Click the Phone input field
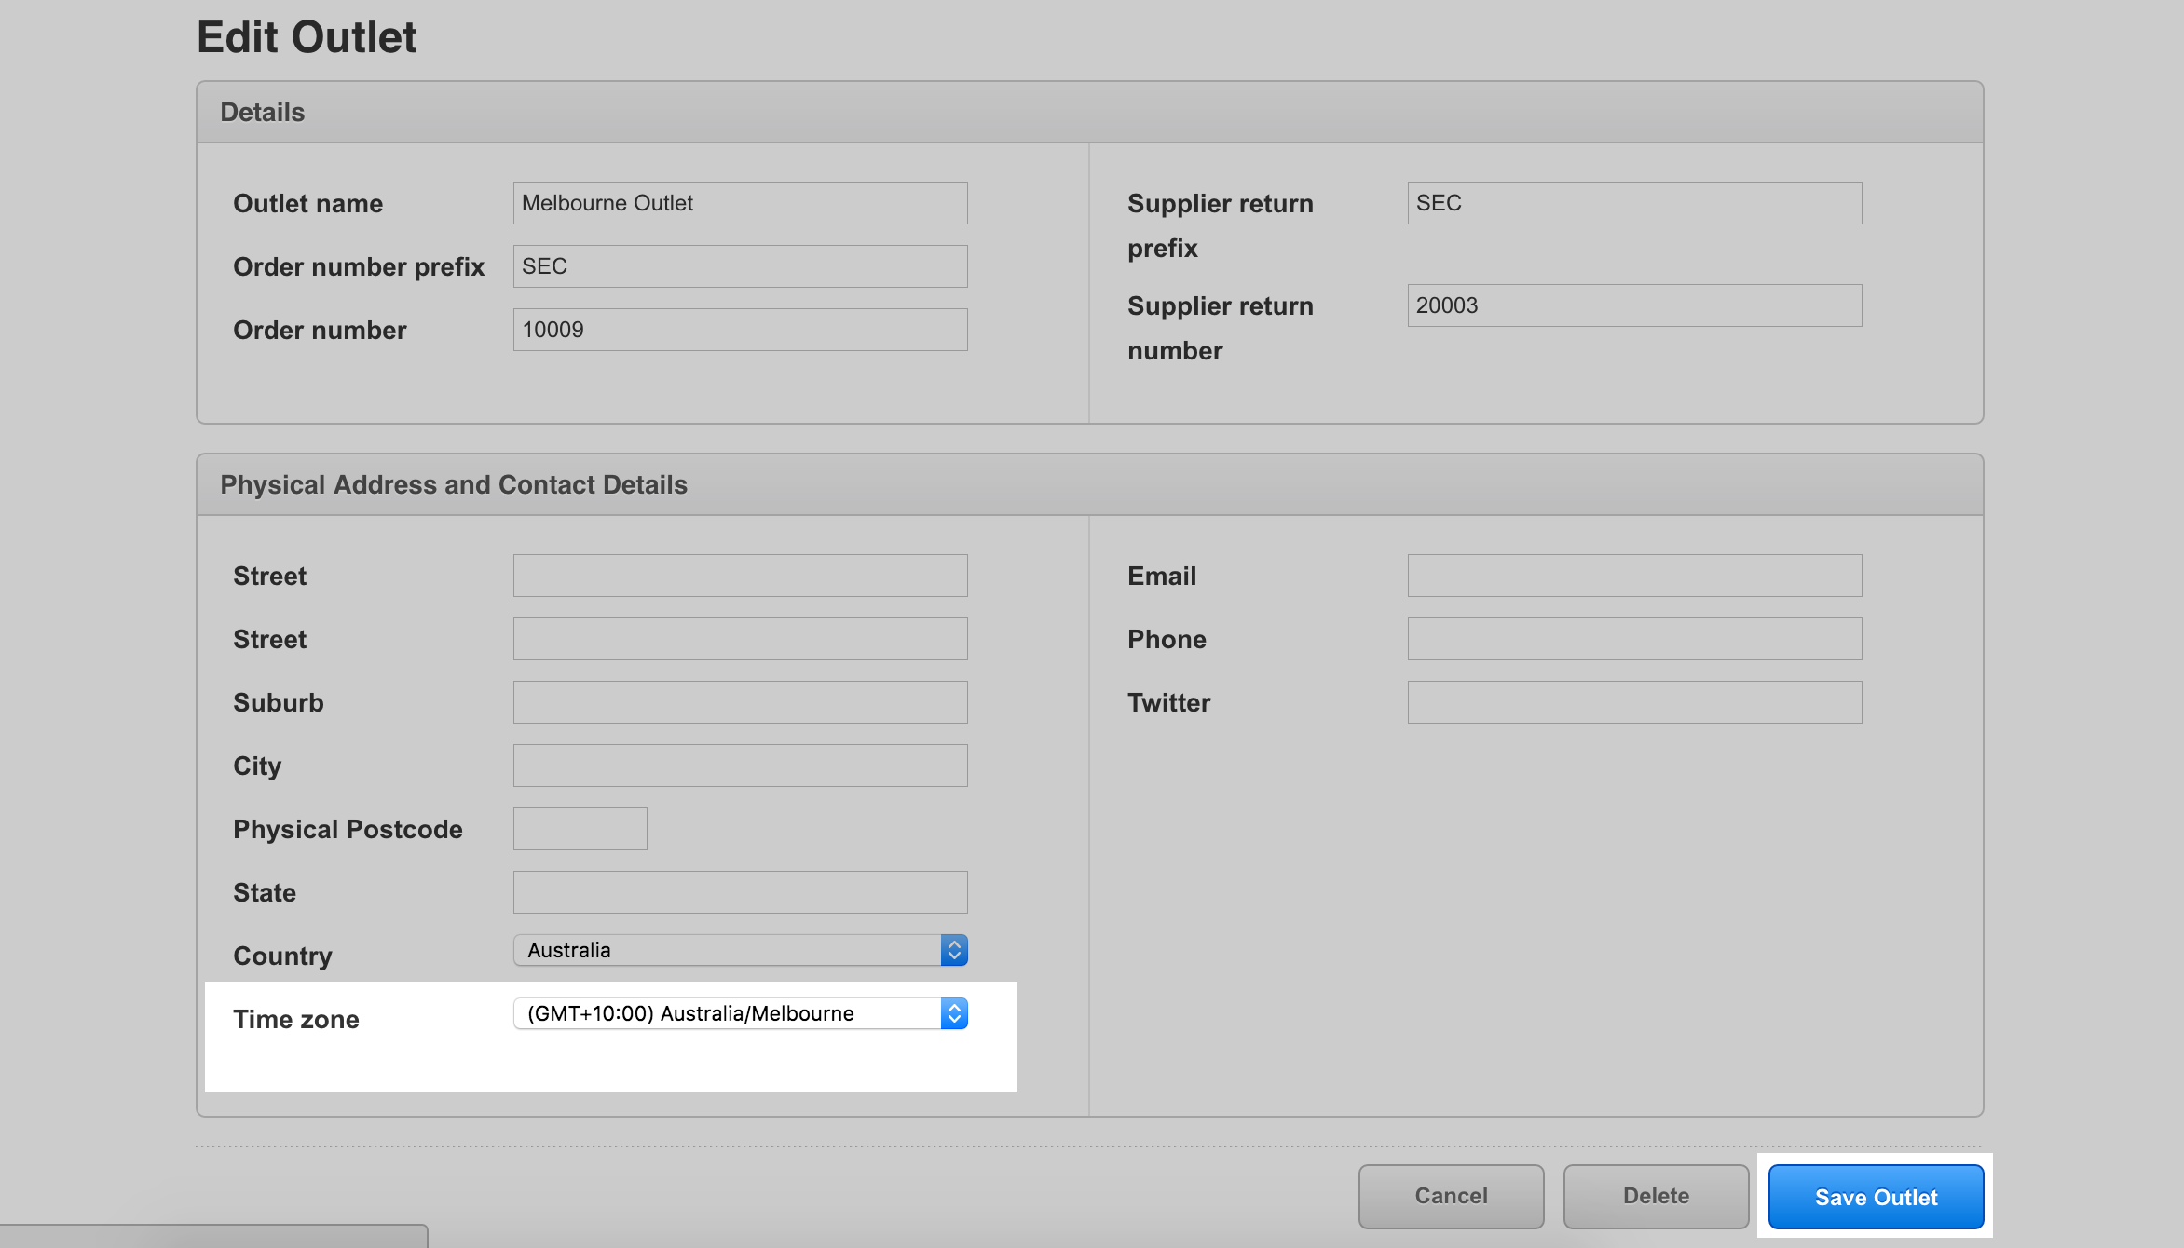 (x=1634, y=639)
